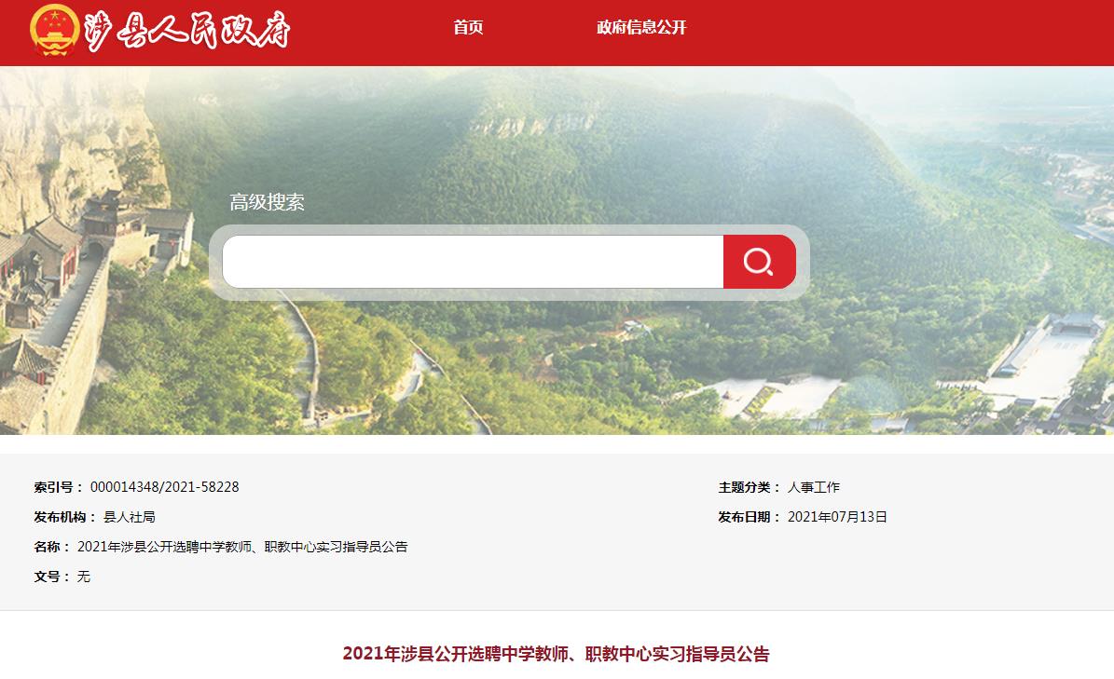Viewport: 1114px width, 679px height.
Task: Click the 发布日期 label
Action: tap(749, 517)
